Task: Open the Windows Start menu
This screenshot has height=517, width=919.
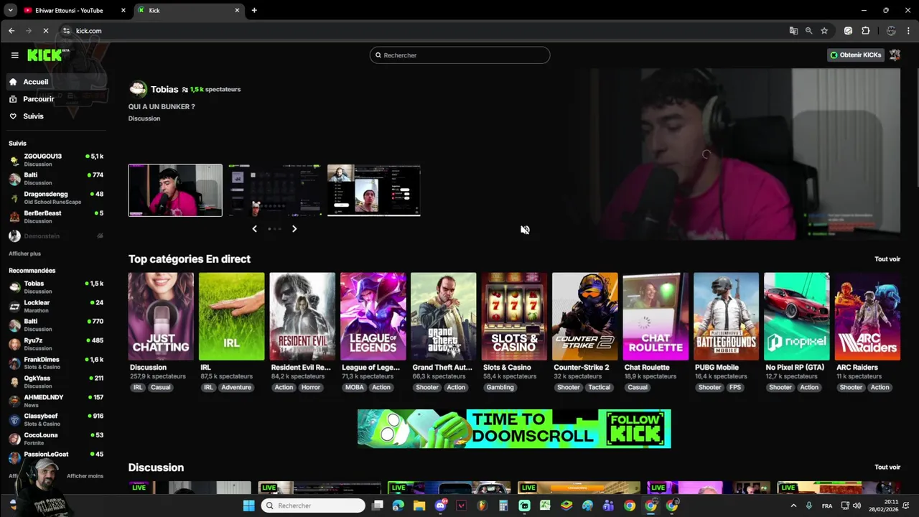Action: [x=248, y=506]
